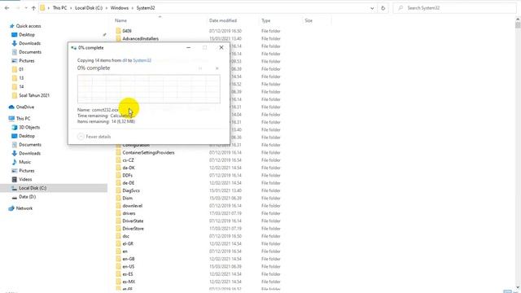
Task: Click the copy speed progress graph
Action: pos(148,89)
